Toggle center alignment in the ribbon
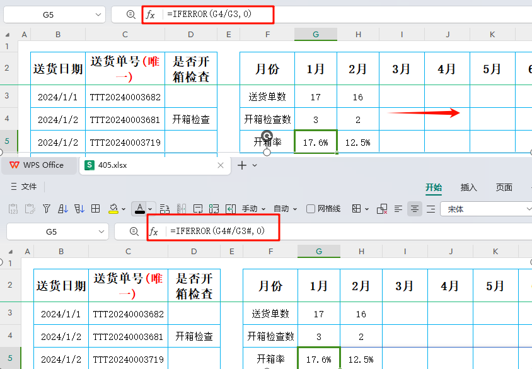This screenshot has width=532, height=369. [x=415, y=209]
